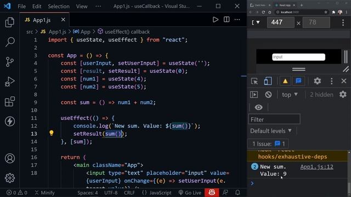Close the DevTools panel

[x=344, y=81]
